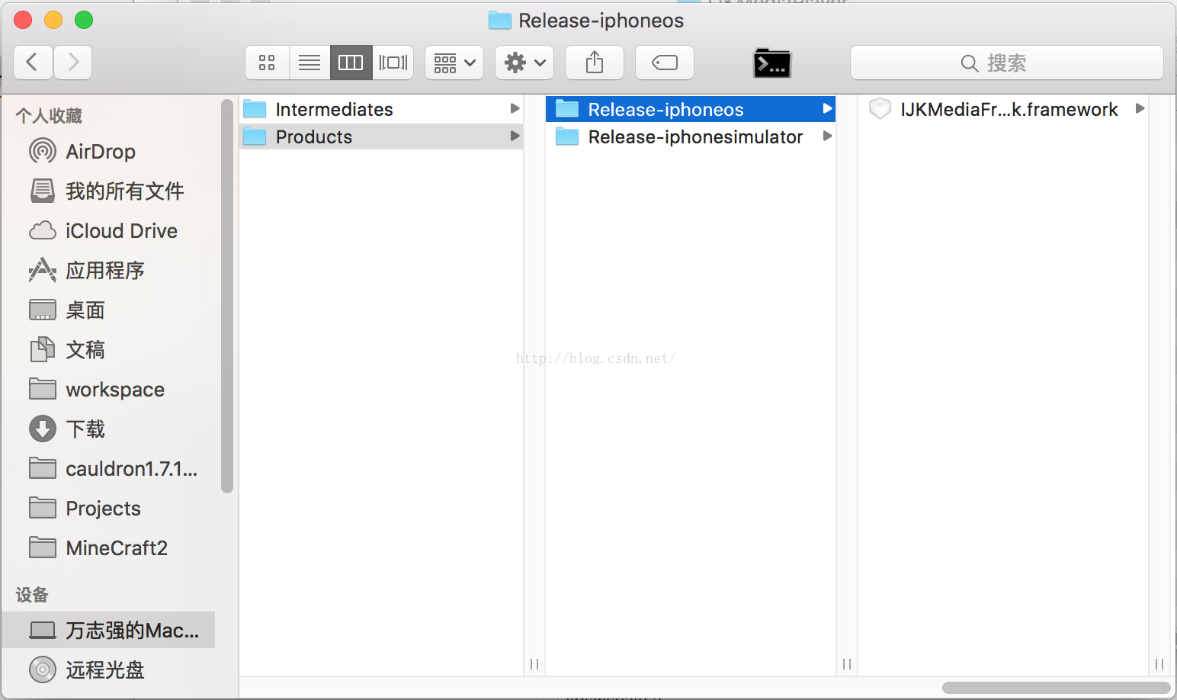Click the 设备 sidebar section header
This screenshot has width=1177, height=700.
click(x=32, y=595)
